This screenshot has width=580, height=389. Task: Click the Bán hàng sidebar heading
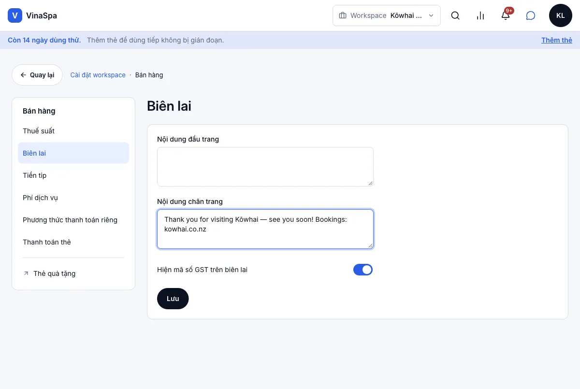click(x=39, y=111)
